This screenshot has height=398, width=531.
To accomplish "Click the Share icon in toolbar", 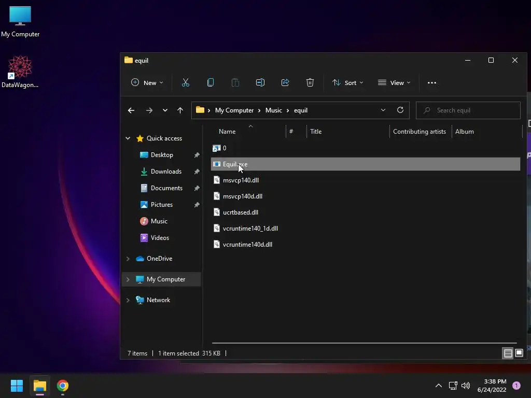I will (x=285, y=82).
